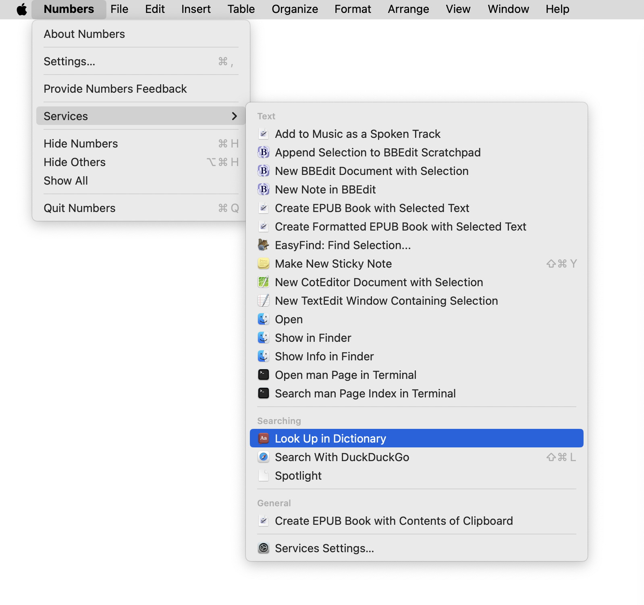Screen dimensions: 644x605
Task: Choose Create Formatted EPUB Book with Selected Text
Action: point(417,227)
